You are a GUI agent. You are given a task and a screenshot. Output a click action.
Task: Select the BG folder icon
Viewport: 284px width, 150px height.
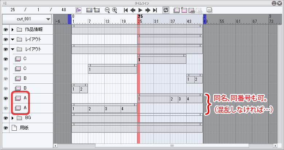[19, 118]
